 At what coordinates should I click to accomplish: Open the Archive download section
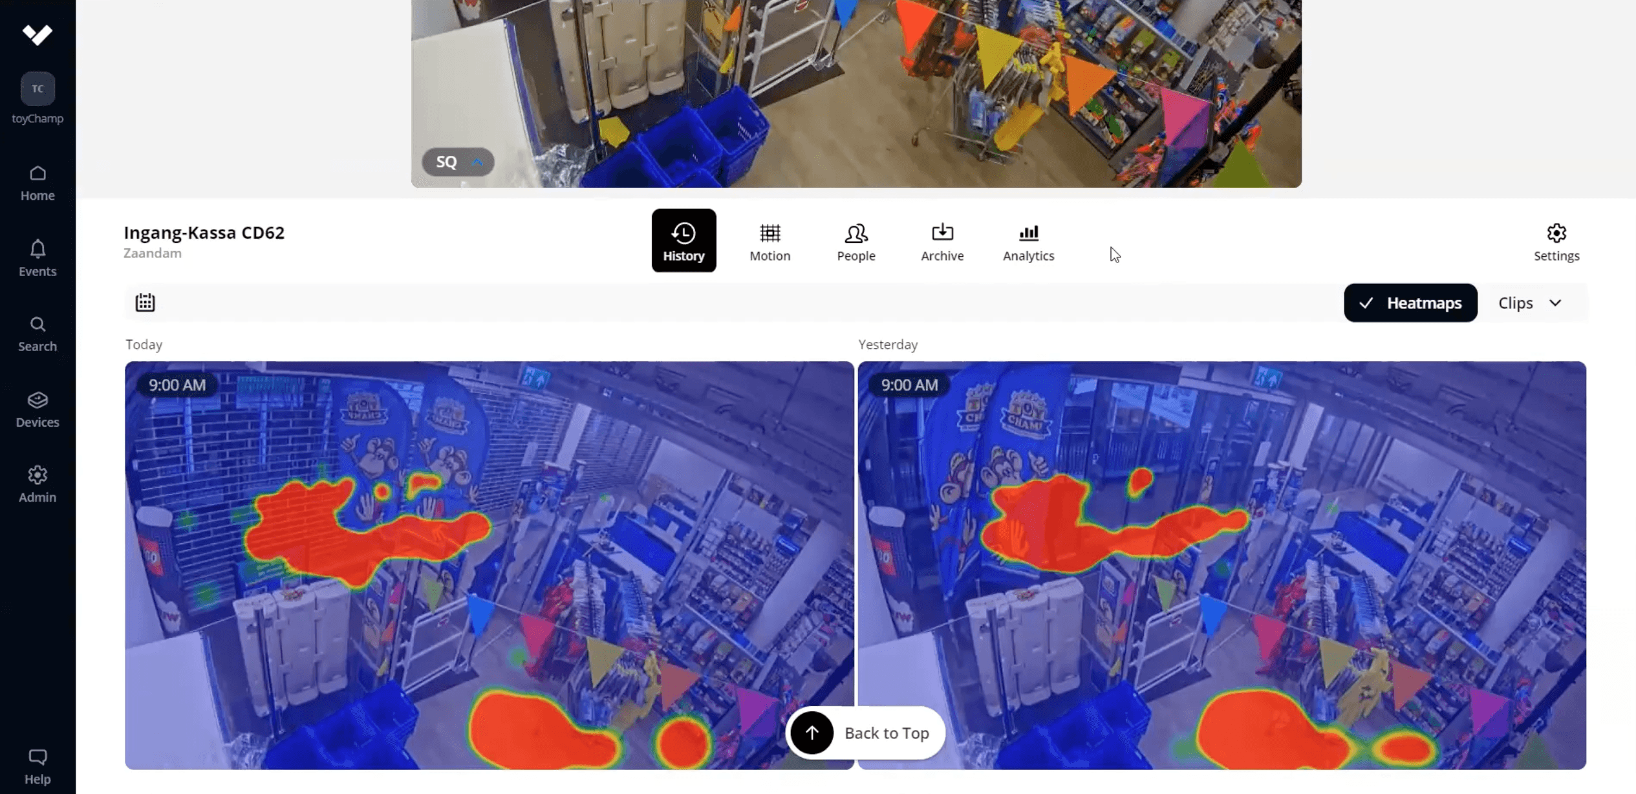click(x=942, y=241)
